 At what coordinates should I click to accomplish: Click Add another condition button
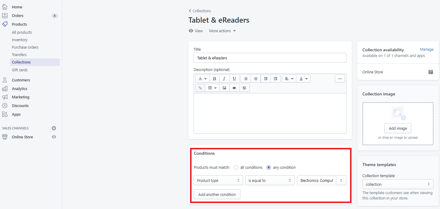217,194
